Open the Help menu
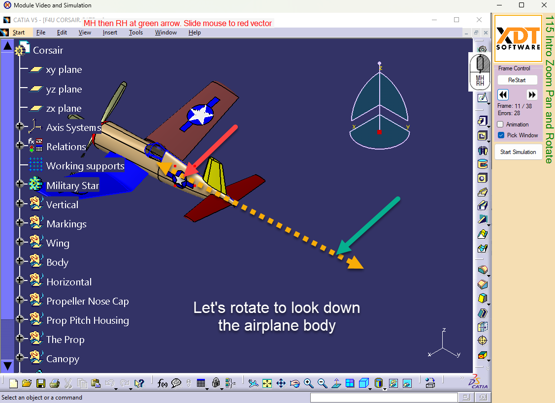This screenshot has height=403, width=555. point(195,32)
